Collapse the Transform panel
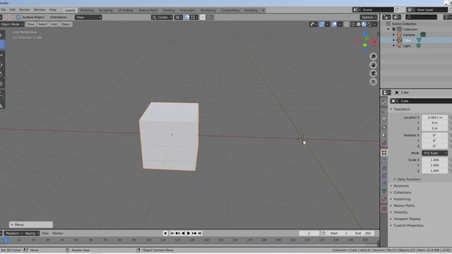452x254 pixels. pyautogui.click(x=402, y=109)
